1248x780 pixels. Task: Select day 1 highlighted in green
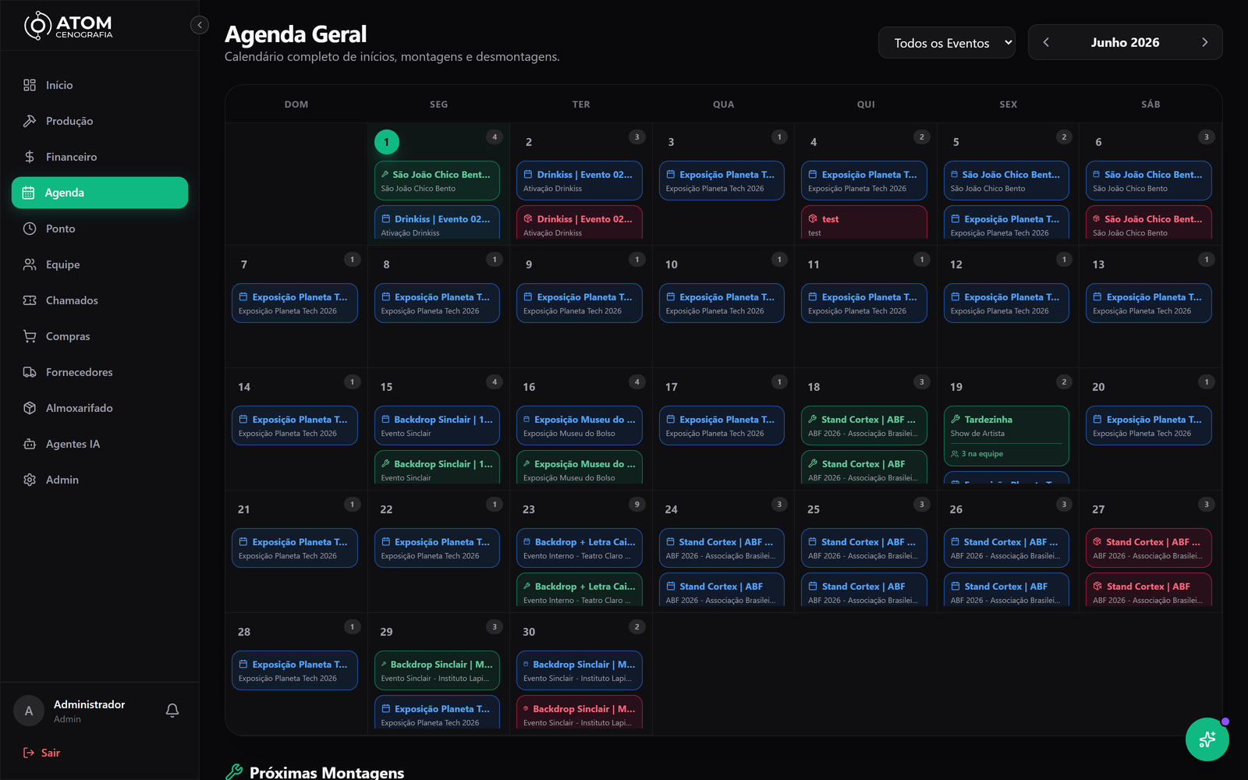pos(387,142)
